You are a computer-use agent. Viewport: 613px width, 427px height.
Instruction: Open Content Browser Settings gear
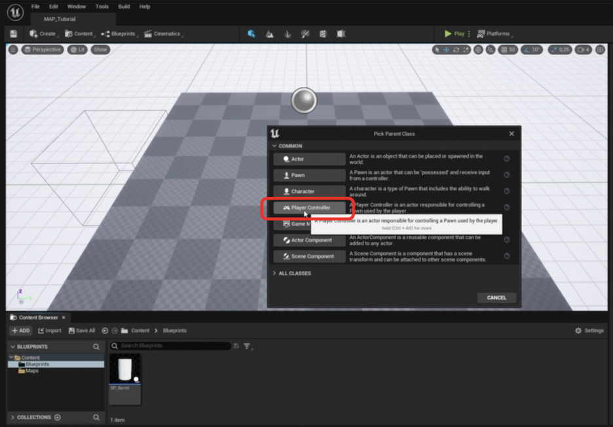(x=589, y=331)
